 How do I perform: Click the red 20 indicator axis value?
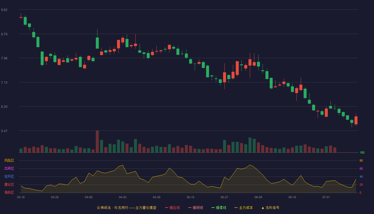pyautogui.click(x=361, y=185)
